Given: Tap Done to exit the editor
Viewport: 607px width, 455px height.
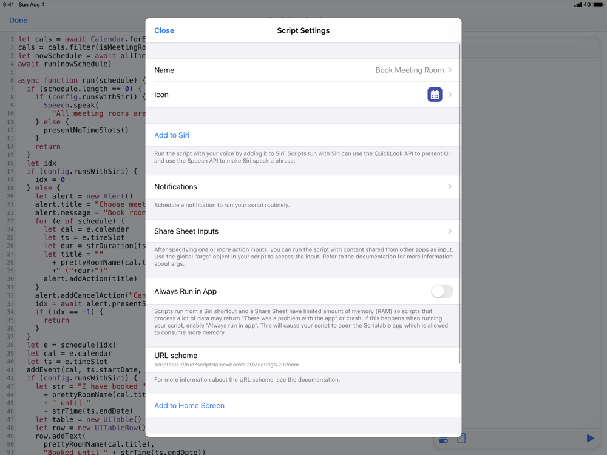Looking at the screenshot, I should [x=18, y=20].
